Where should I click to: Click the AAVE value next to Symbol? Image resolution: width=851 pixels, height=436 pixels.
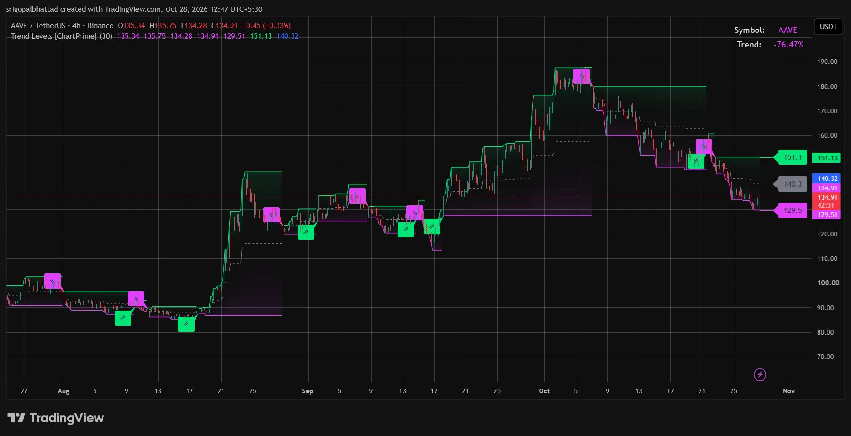788,30
